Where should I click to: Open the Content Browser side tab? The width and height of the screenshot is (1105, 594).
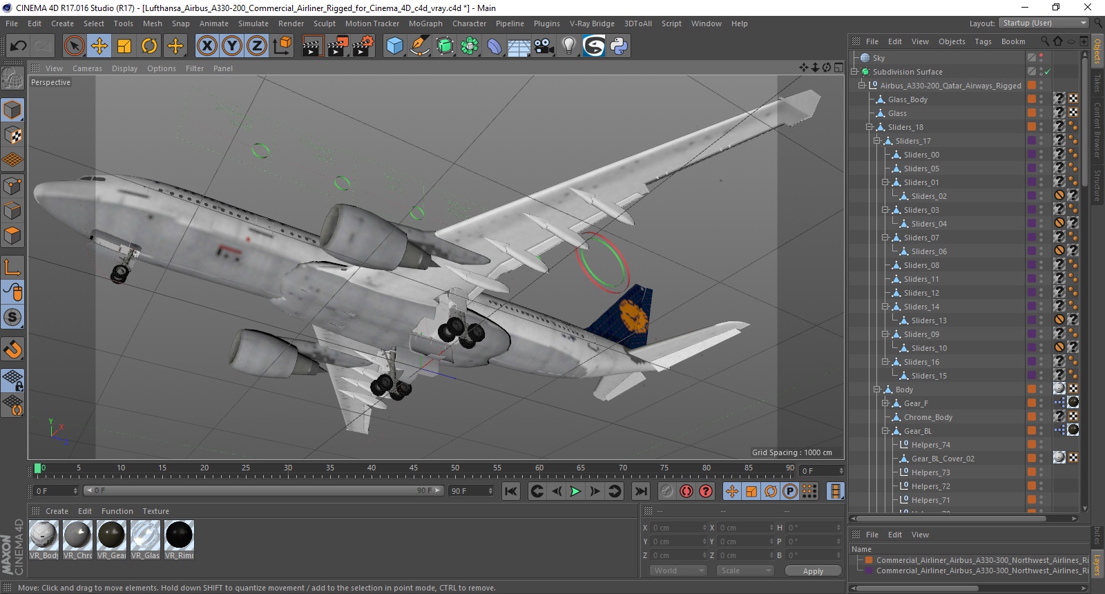coord(1097,130)
